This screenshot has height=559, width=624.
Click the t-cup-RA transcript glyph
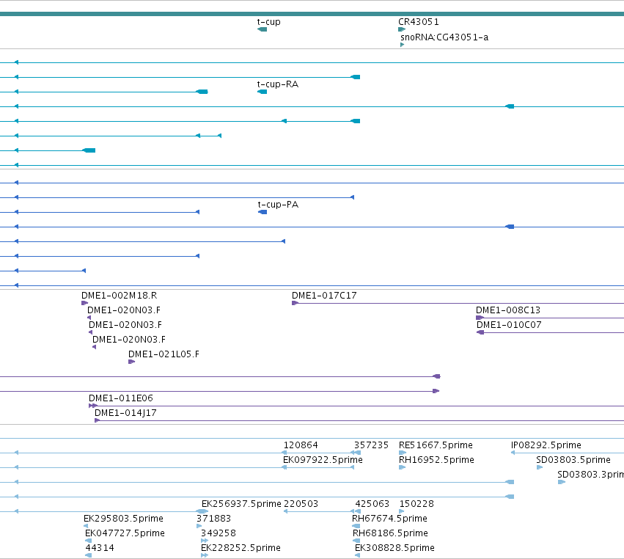(x=263, y=92)
